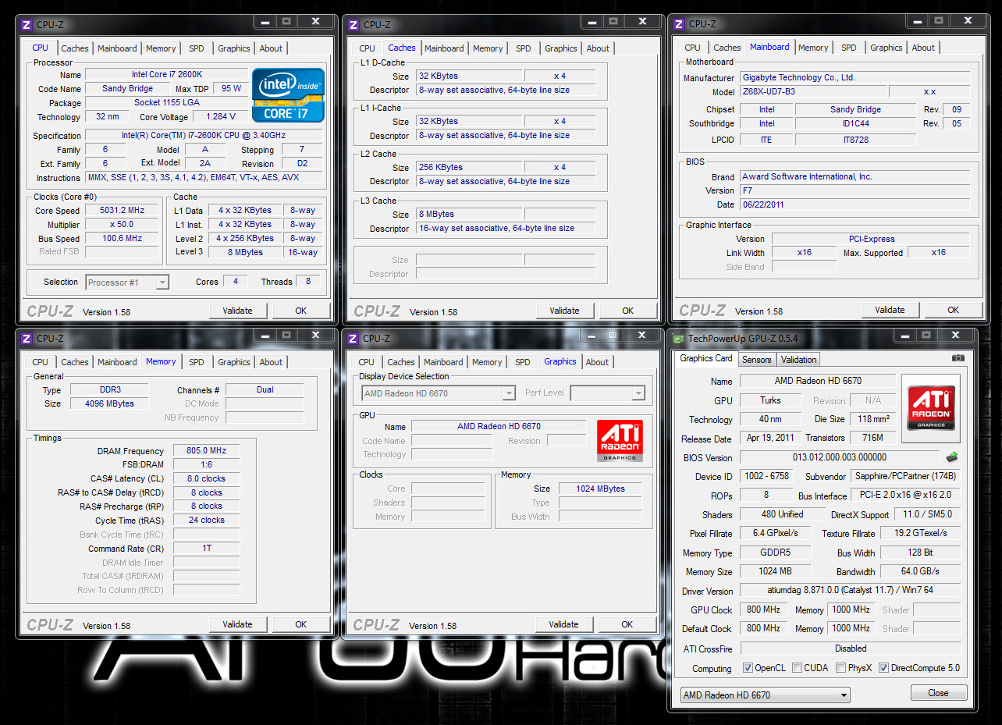The width and height of the screenshot is (1002, 725).
Task: Open About tab in the Mainboard window
Action: pyautogui.click(x=923, y=48)
